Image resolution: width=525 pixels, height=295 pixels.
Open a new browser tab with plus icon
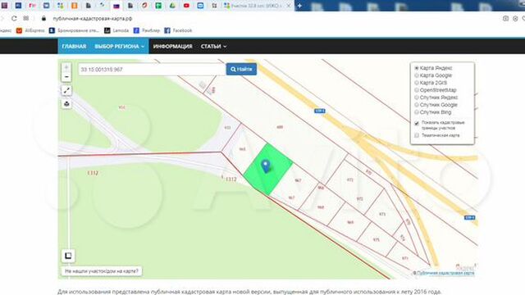pyautogui.click(x=299, y=6)
